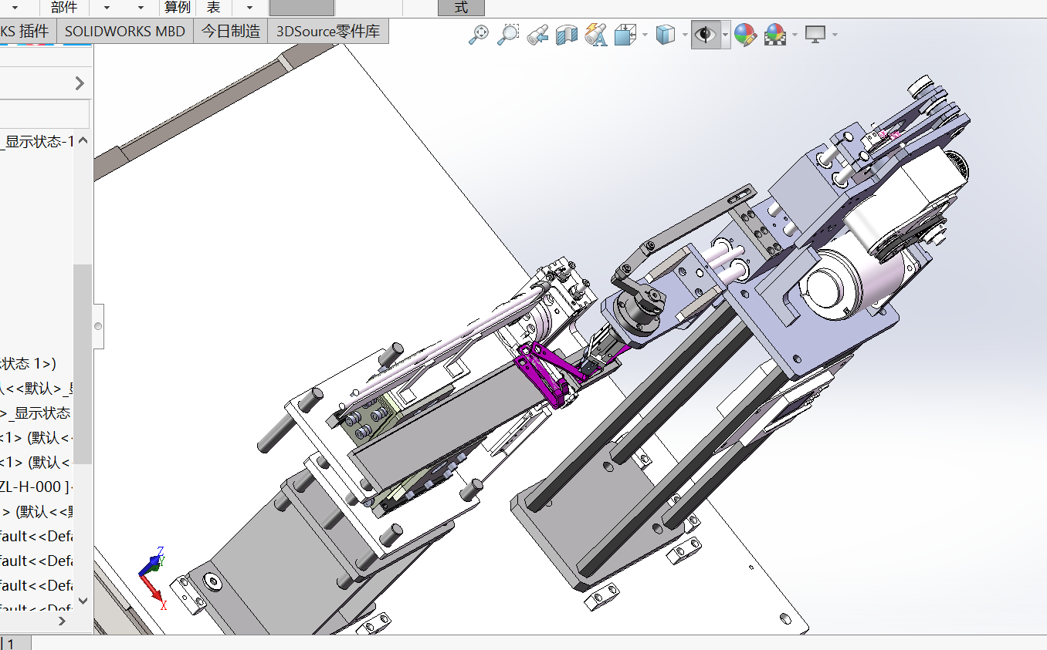This screenshot has height=650, width=1047.
Task: Open the Display Style dropdown arrow
Action: pos(685,35)
